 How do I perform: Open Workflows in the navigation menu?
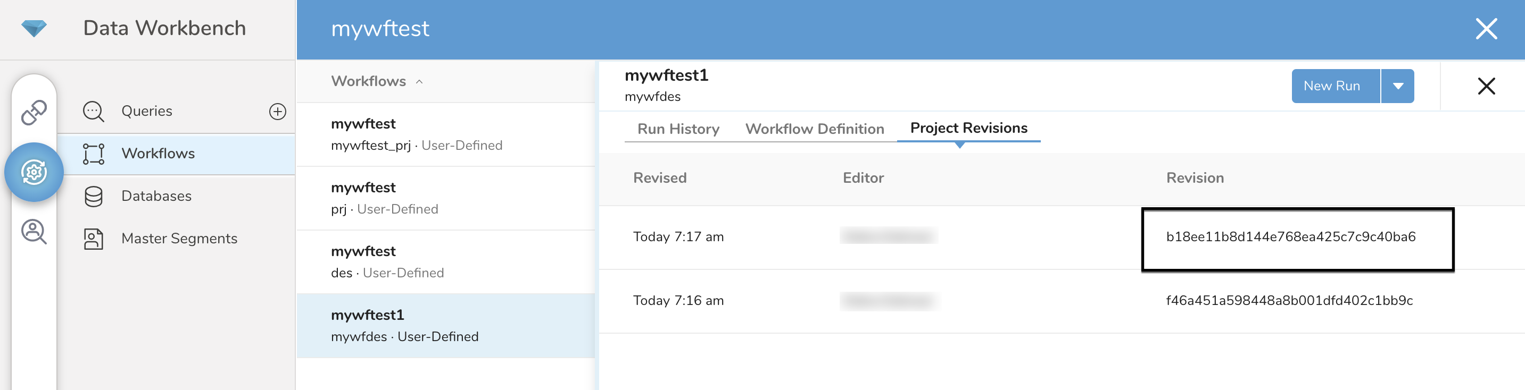[x=158, y=154]
